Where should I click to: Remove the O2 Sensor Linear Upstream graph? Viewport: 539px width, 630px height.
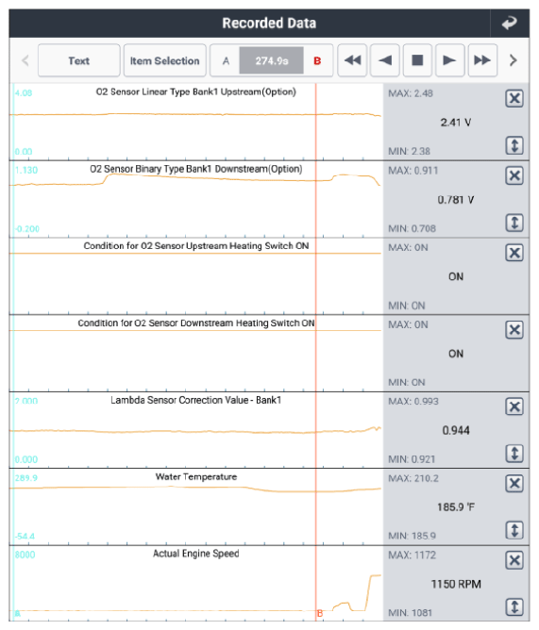(514, 98)
